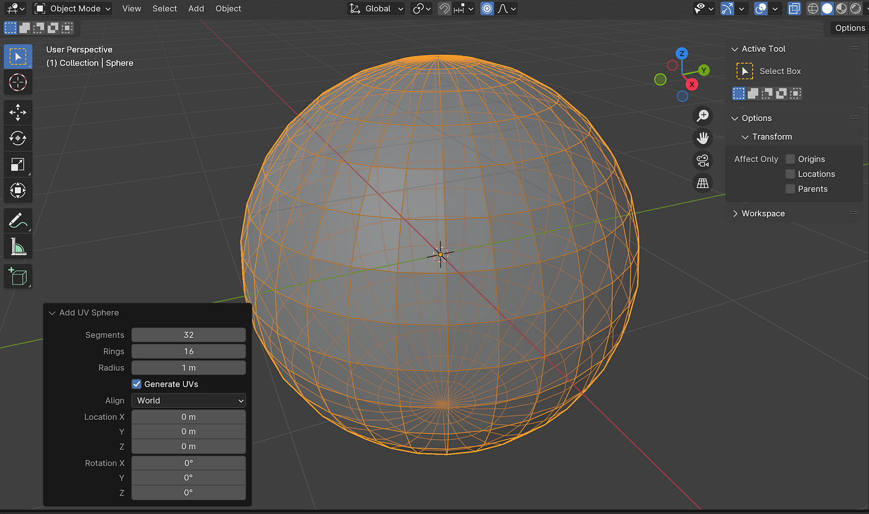The height and width of the screenshot is (514, 869).
Task: Select solid viewport shading
Action: click(827, 8)
